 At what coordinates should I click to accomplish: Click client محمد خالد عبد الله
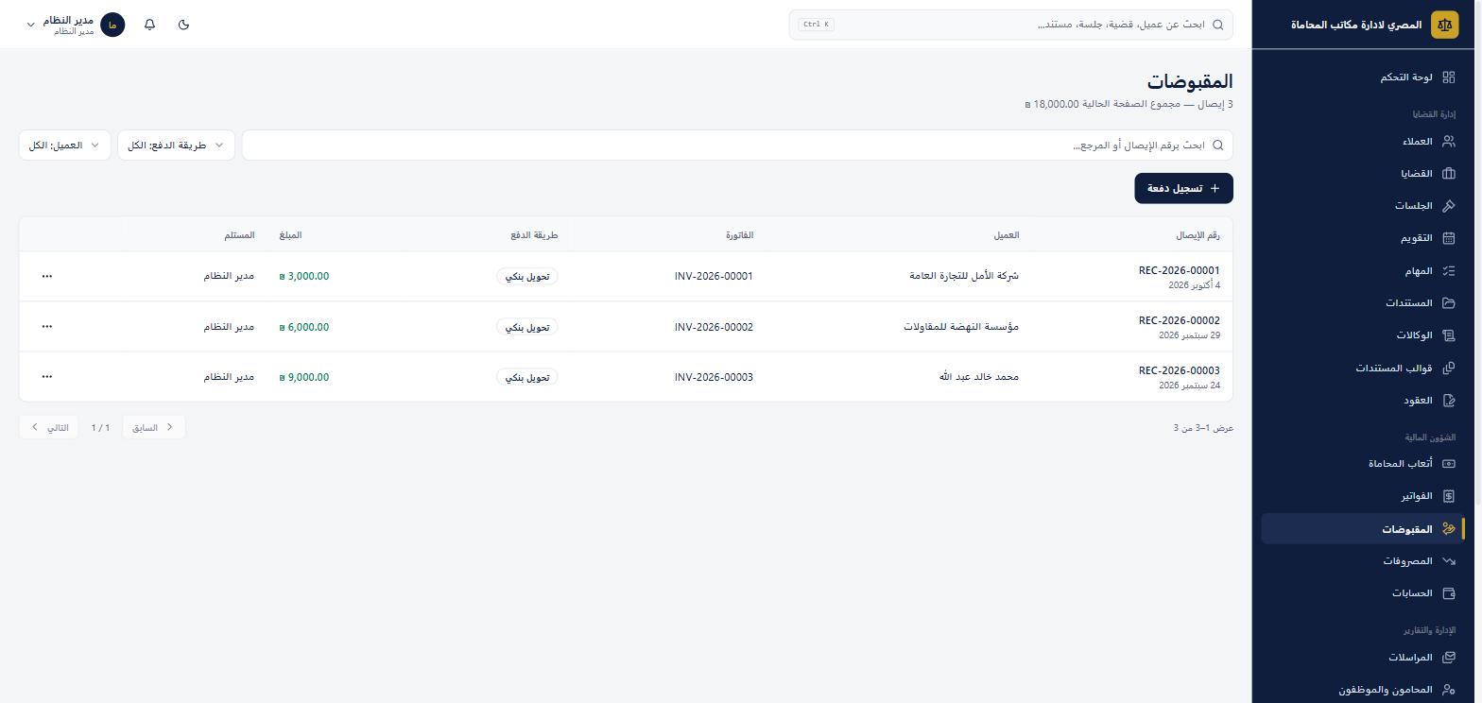[x=979, y=377]
